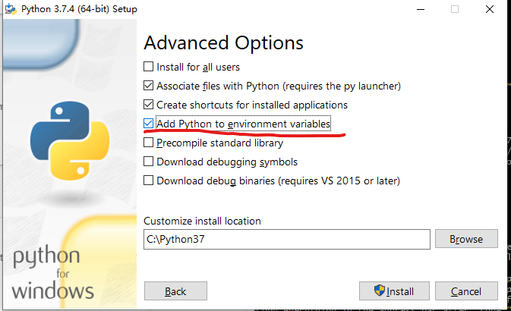The width and height of the screenshot is (511, 311).
Task: Uncheck Associate files with Python option
Action: 148,86
